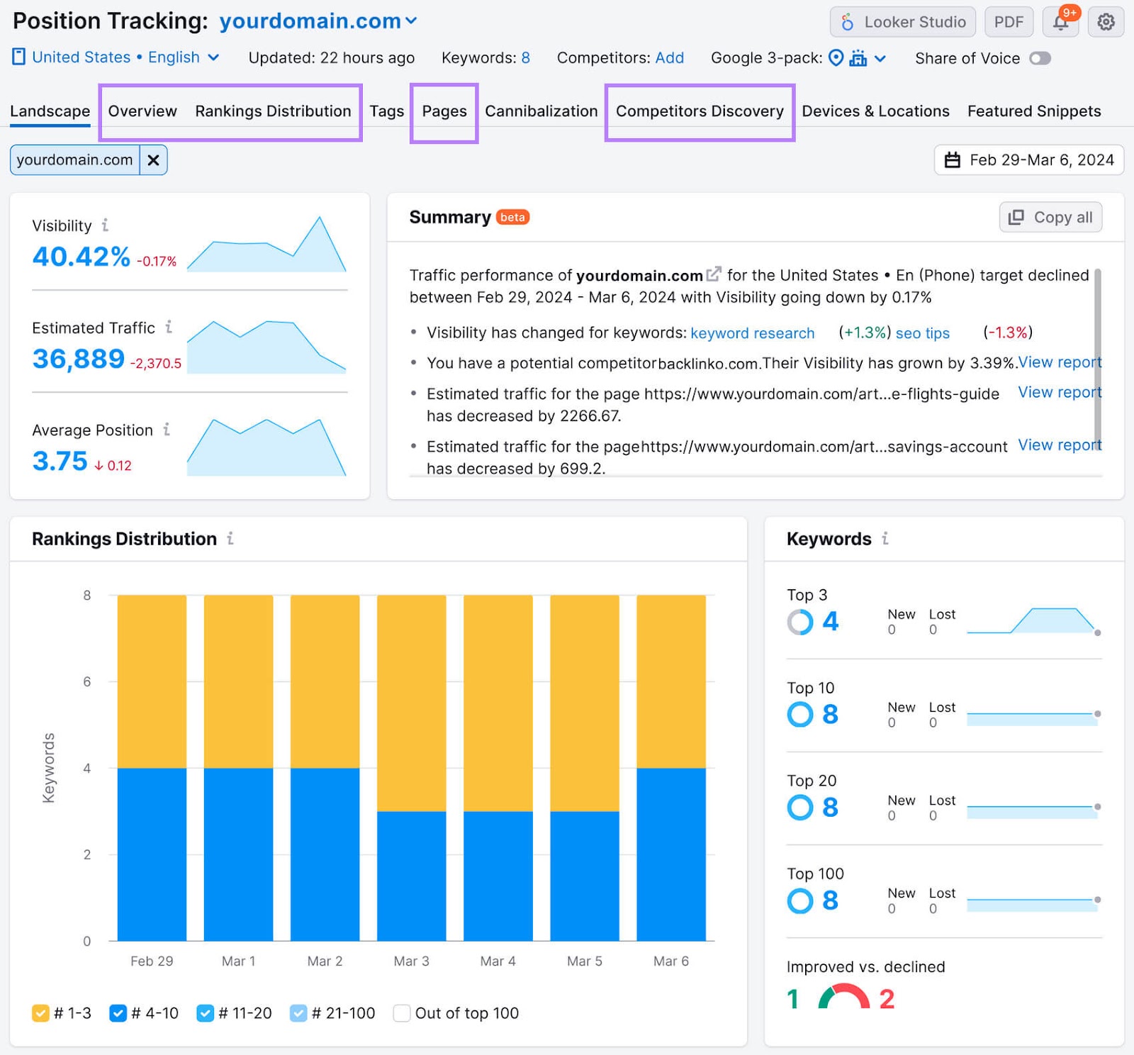This screenshot has height=1055, width=1134.
Task: Open the yourdomain.com project dropdown in header
Action: point(411,21)
